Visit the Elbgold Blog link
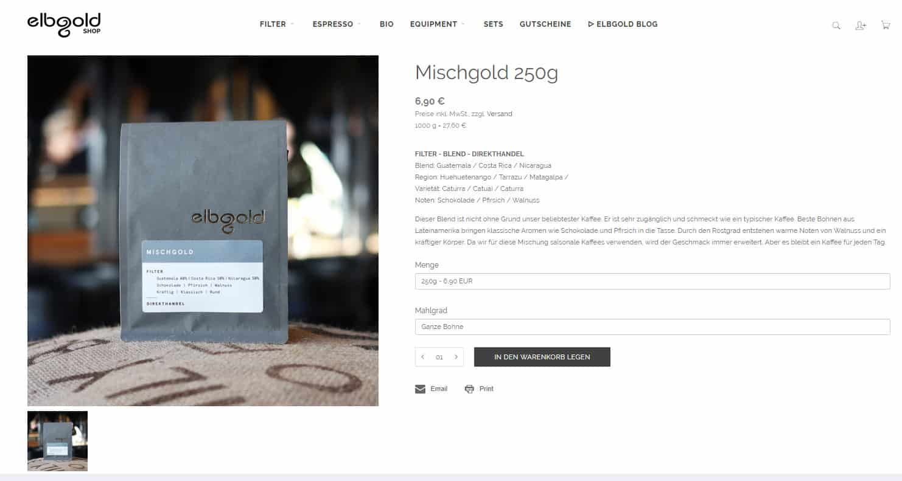Viewport: 902px width, 481px height. point(623,24)
